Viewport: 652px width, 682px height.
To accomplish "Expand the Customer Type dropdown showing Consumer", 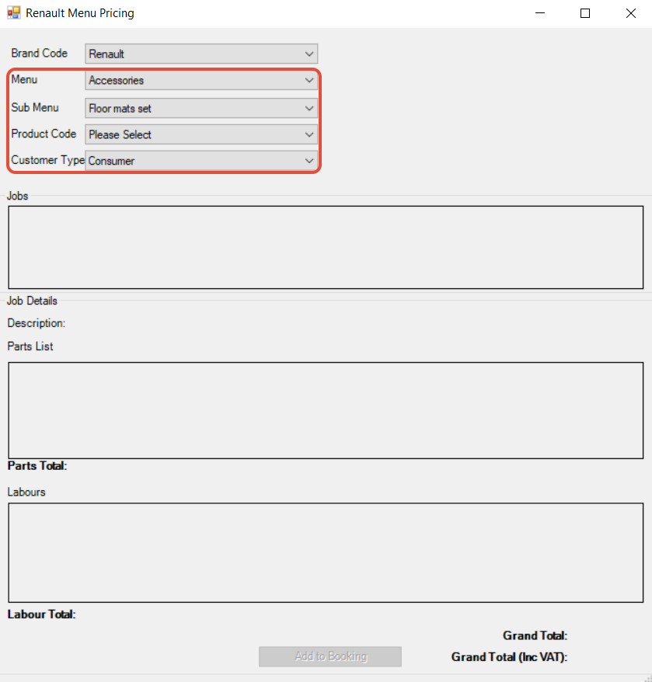I will pos(201,161).
